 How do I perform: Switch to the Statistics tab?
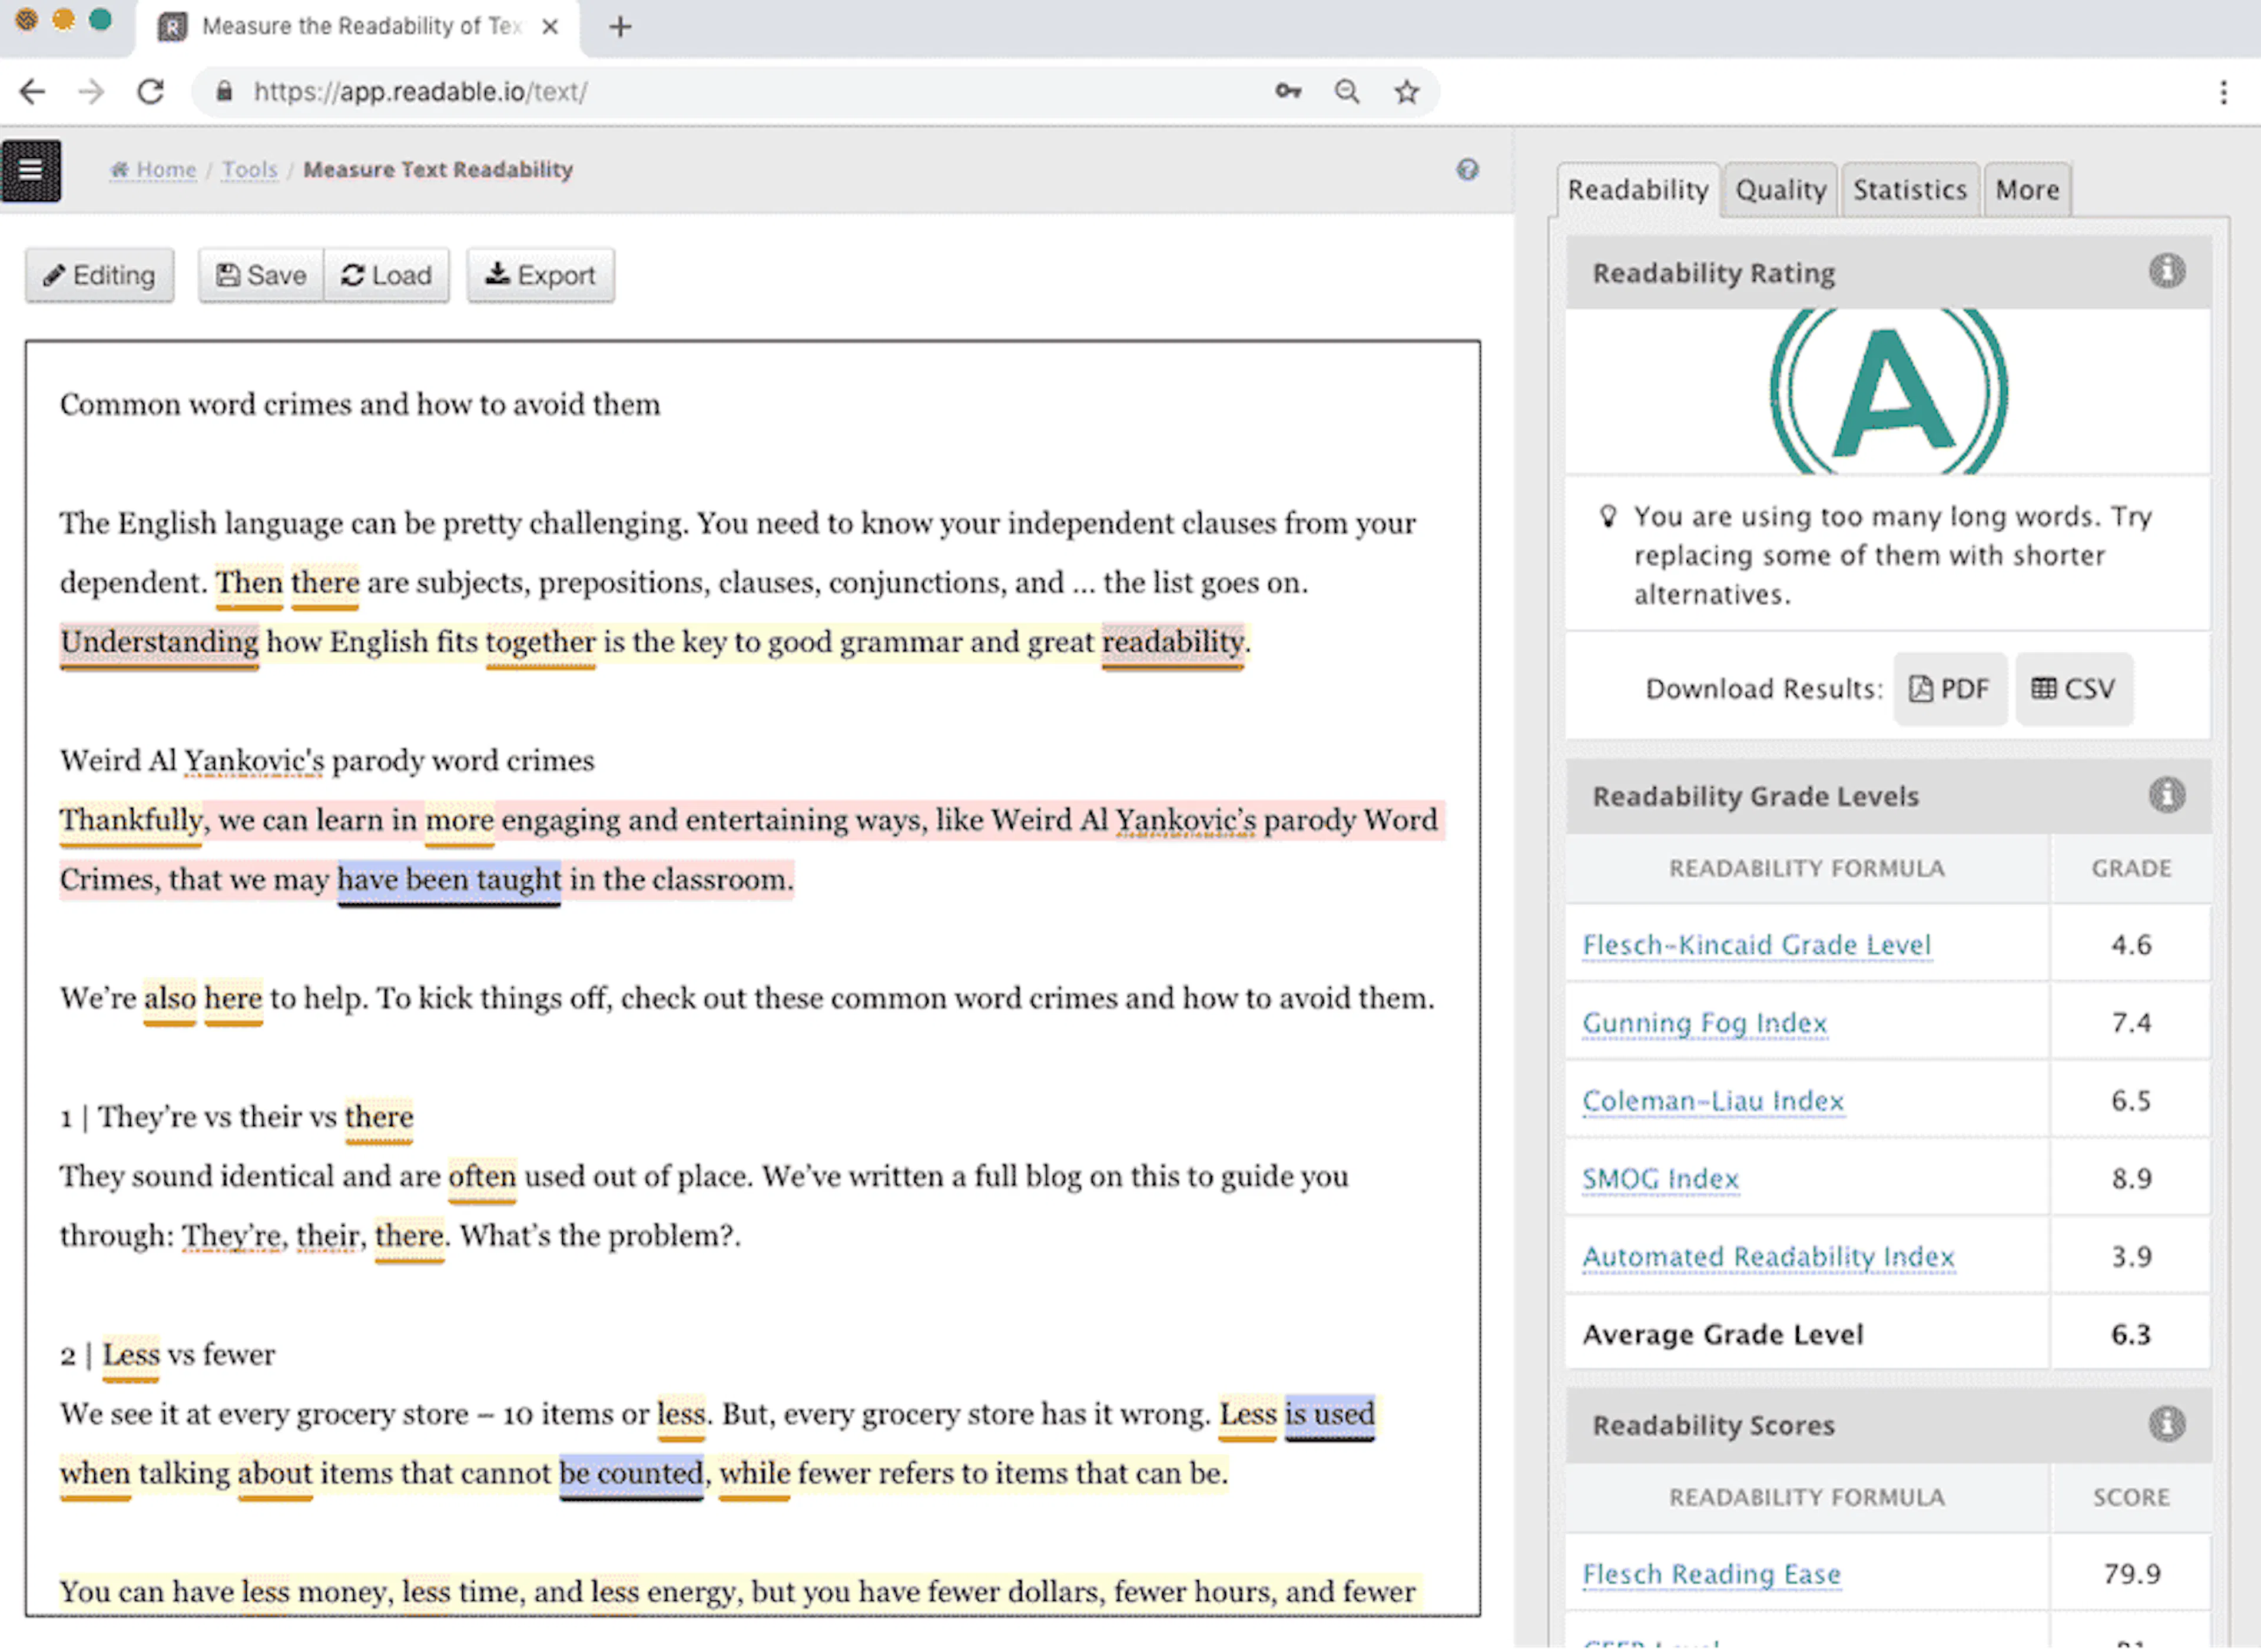(x=1909, y=190)
